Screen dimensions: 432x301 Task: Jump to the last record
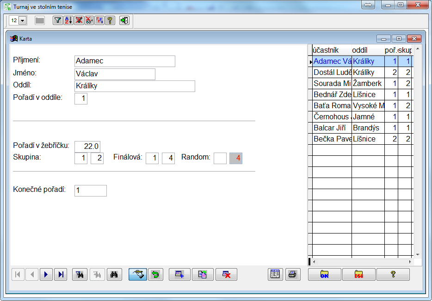[60, 274]
